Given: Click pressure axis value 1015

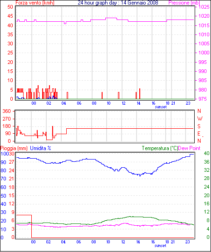Looking at the screenshot, I should tap(204, 25).
